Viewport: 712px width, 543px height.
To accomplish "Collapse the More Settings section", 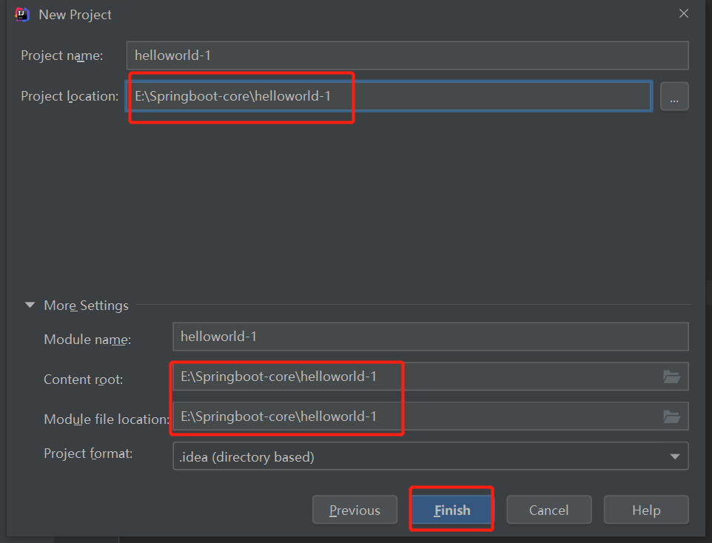I will click(30, 305).
